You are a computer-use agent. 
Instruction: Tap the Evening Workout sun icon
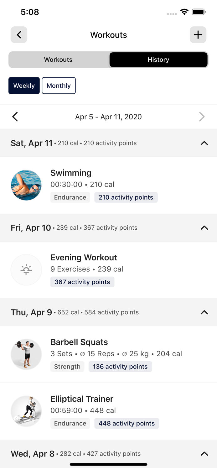[26, 269]
